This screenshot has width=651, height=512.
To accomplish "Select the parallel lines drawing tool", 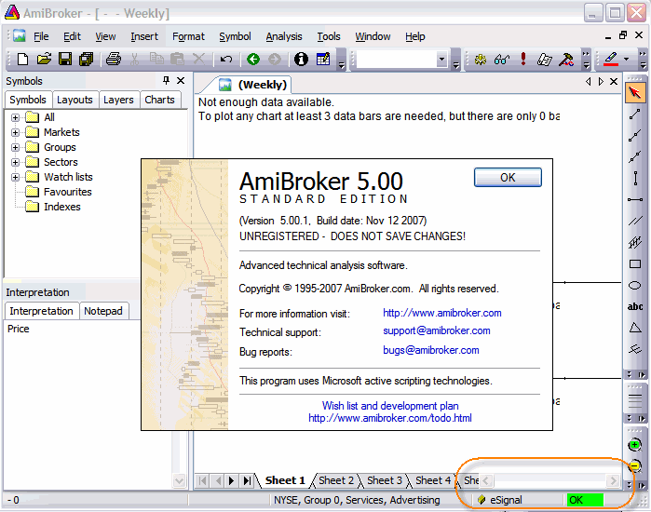I will tap(635, 221).
